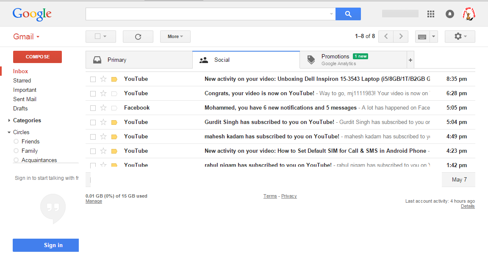Viewport: 488px width, 256px height.
Task: Go to newer messages arrow
Action: 386,36
